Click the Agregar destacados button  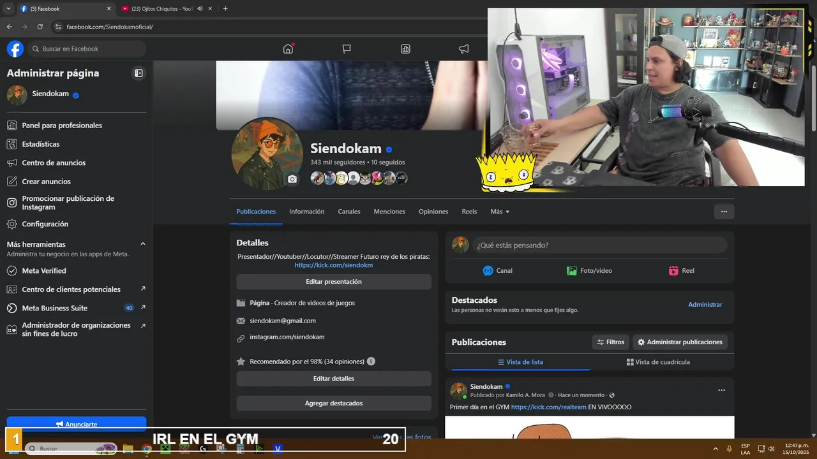[x=334, y=404]
